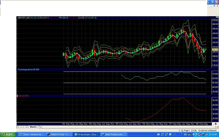Go to previous sheet tab arrow
Screen dimensions: 219x137
tap(21, 127)
